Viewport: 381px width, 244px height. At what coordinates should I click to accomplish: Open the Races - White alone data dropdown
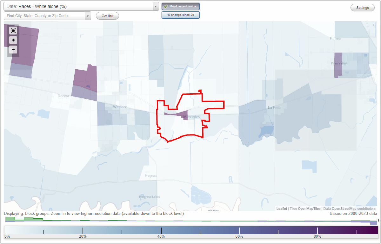(79, 6)
